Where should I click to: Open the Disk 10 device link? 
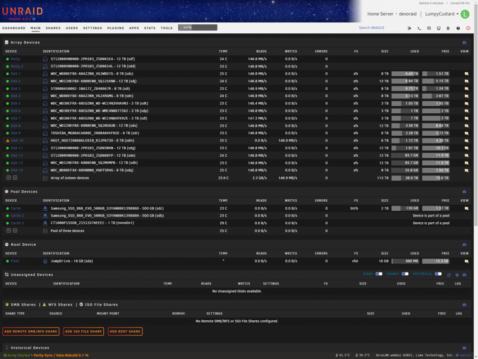pos(17,141)
